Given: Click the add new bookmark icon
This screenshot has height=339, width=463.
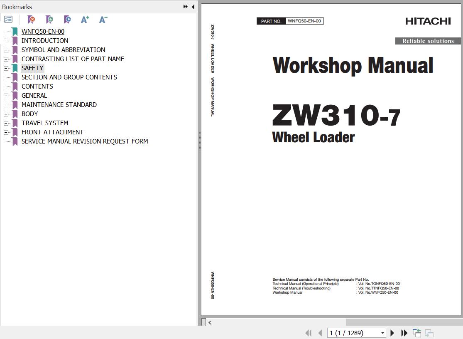Looking at the screenshot, I should (x=49, y=20).
